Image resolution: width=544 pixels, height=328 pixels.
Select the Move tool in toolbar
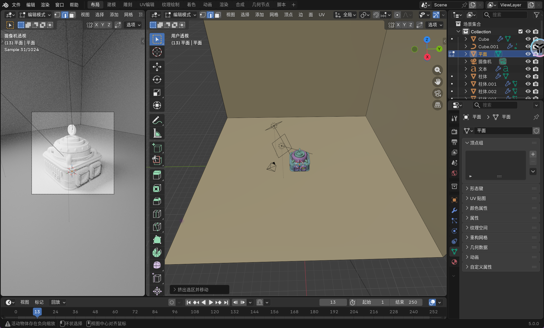157,67
